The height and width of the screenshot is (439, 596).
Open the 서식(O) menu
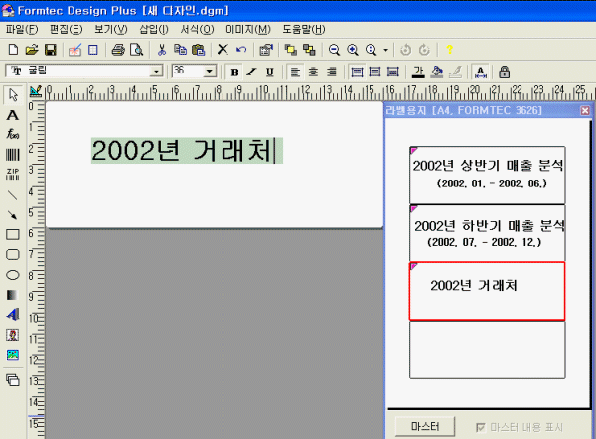[x=197, y=29]
